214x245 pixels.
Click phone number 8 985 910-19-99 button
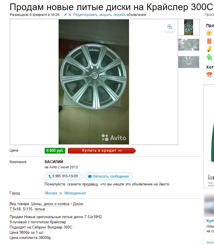coord(64,176)
